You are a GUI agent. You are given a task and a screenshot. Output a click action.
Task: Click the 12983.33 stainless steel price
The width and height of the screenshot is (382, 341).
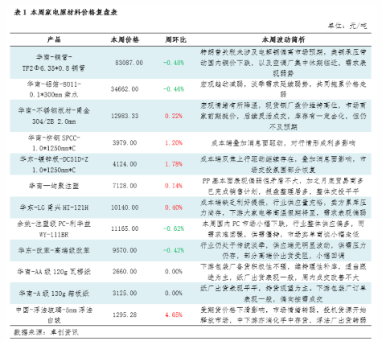125,116
